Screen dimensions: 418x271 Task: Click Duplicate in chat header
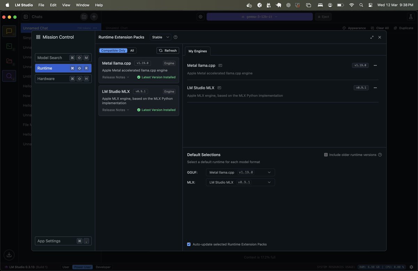tap(404, 28)
